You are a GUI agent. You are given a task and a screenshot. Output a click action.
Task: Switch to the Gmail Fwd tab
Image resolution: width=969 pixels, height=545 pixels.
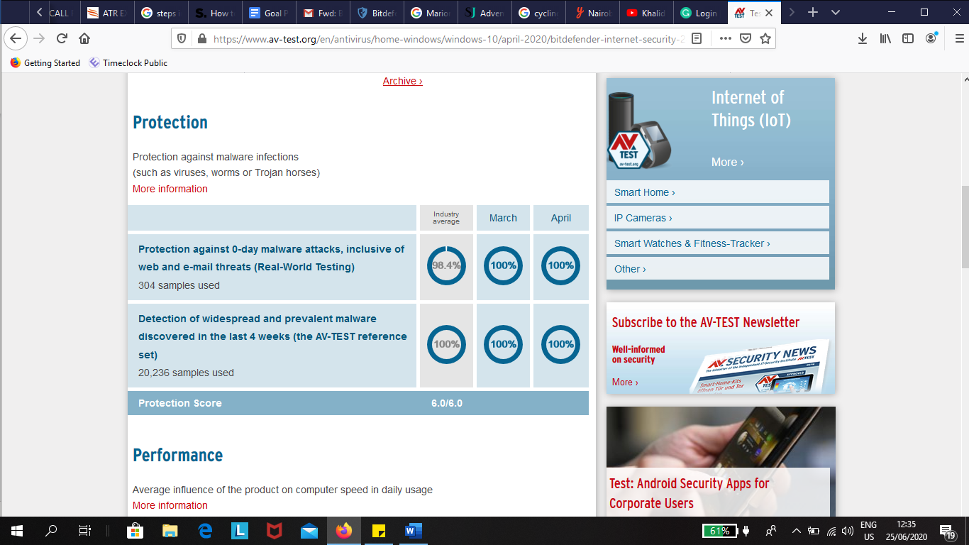click(x=323, y=13)
